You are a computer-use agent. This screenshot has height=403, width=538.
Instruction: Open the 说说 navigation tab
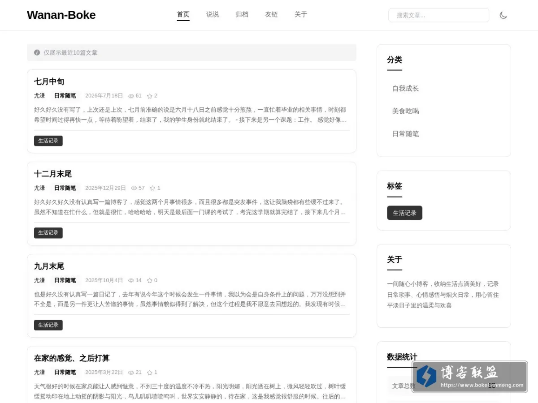[x=213, y=14]
